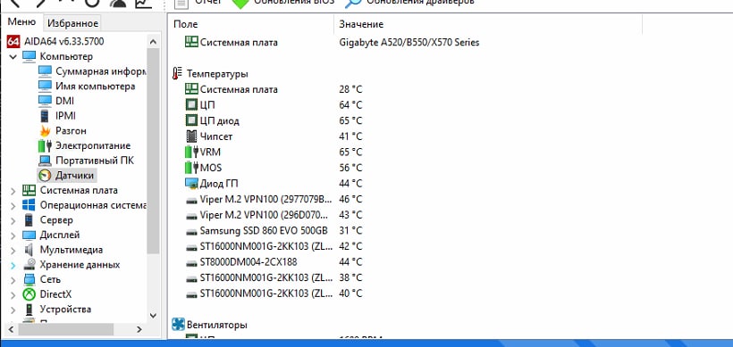Expand the Хранение данных branch

[13, 265]
